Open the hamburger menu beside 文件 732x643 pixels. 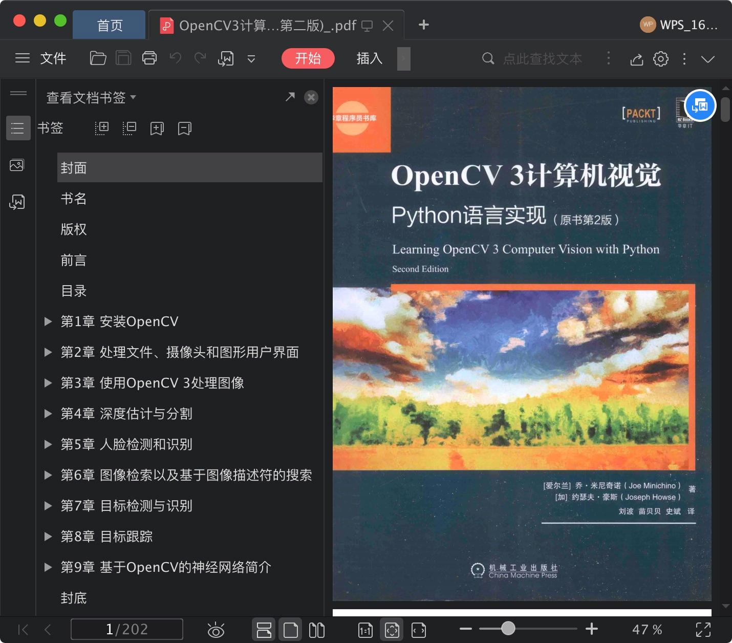23,58
